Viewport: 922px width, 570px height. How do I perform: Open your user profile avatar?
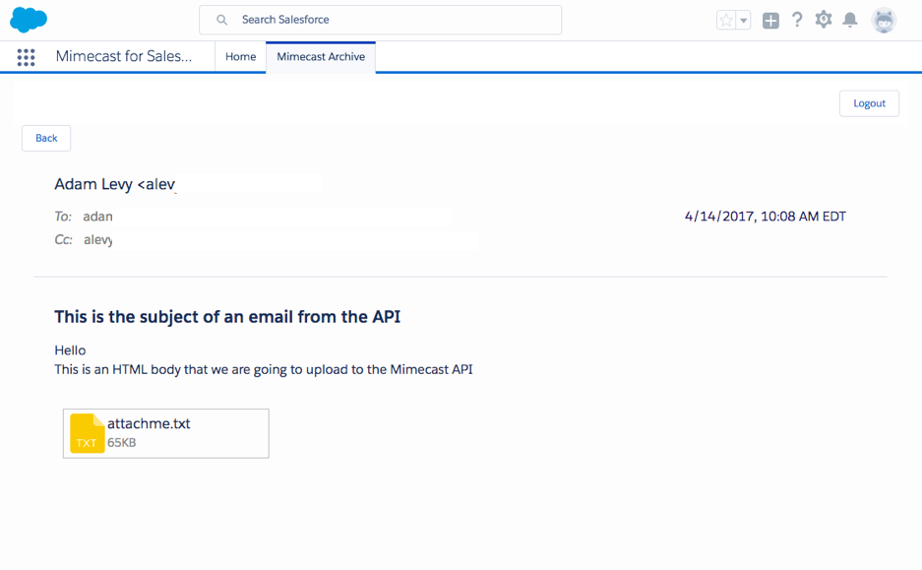tap(883, 19)
